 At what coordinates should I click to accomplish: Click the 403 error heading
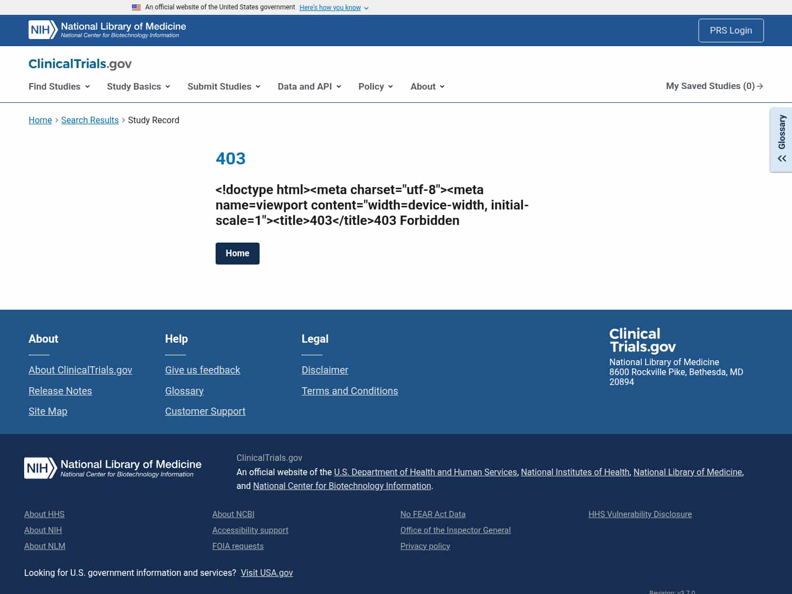pyautogui.click(x=230, y=158)
